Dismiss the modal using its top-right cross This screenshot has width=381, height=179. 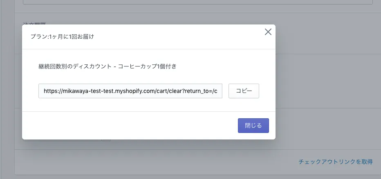click(268, 32)
